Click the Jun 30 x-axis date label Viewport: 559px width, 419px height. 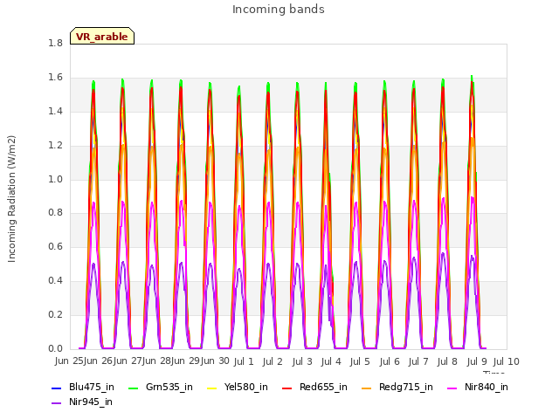coord(214,361)
